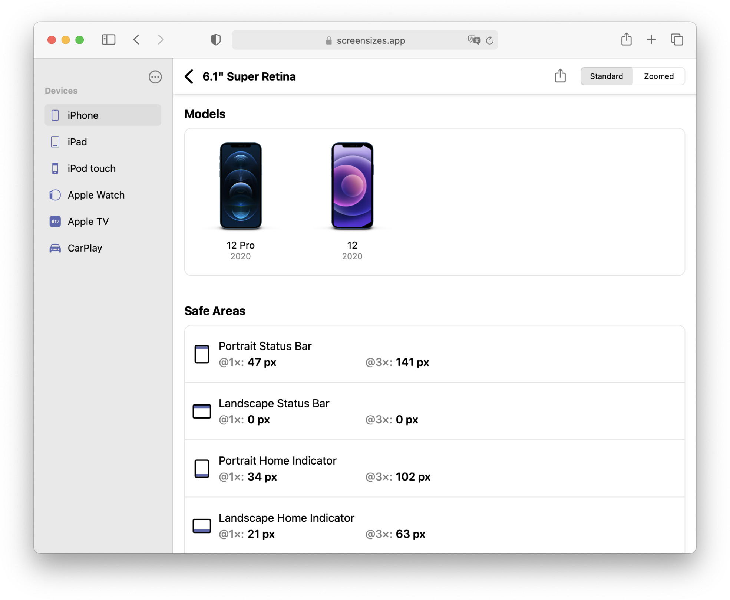Select the iPhone 12 Pro thumbnail
The image size is (730, 600).
[x=241, y=186]
